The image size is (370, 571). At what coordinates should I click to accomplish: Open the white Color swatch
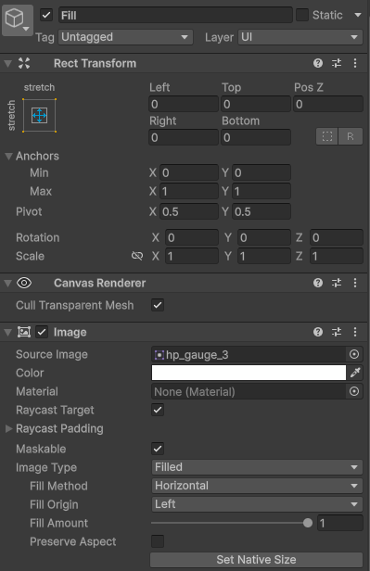pos(249,373)
